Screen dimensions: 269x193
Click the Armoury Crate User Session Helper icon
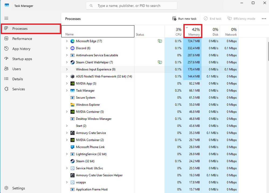(72, 175)
